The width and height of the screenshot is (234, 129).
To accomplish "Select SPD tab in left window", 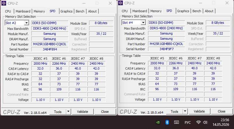I will click(52, 11).
